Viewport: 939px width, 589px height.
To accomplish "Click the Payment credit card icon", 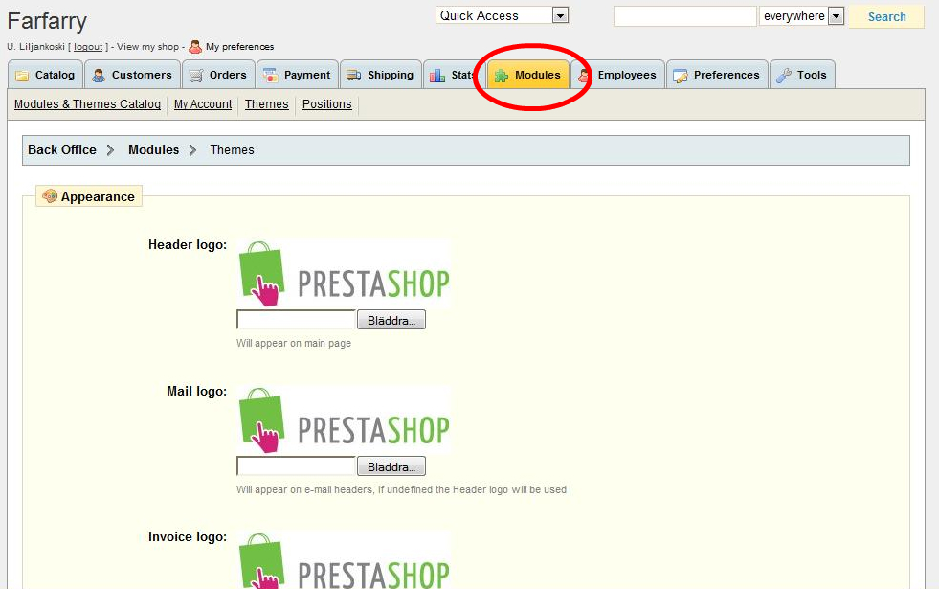I will 271,76.
